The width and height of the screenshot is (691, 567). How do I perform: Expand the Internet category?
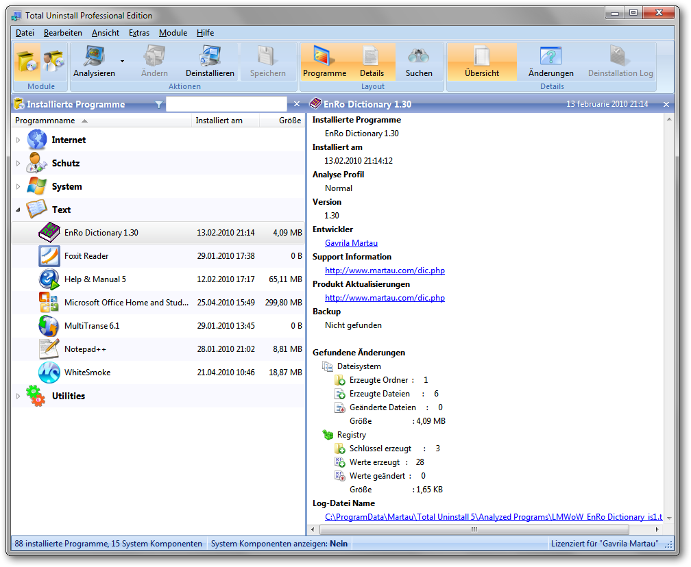coord(19,140)
